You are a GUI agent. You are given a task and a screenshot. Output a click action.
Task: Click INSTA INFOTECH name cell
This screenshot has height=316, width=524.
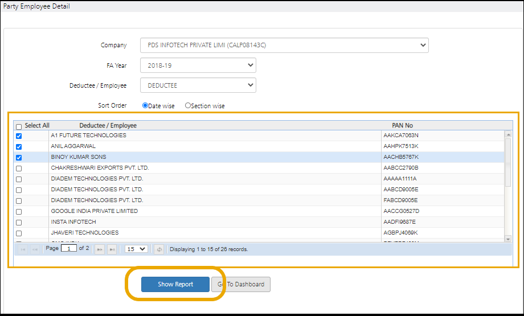[x=215, y=222]
